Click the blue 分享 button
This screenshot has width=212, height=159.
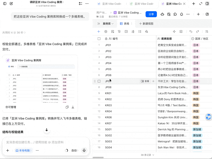(151, 14)
